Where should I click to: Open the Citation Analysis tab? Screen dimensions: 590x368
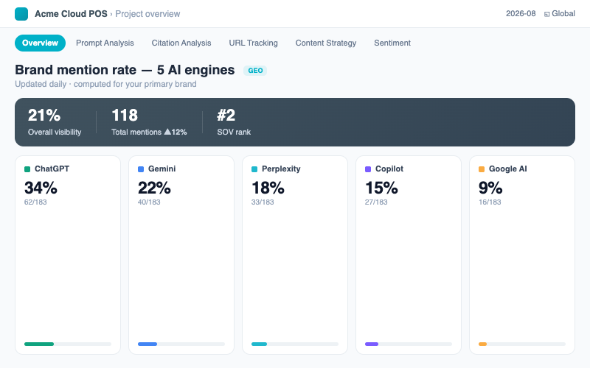181,43
